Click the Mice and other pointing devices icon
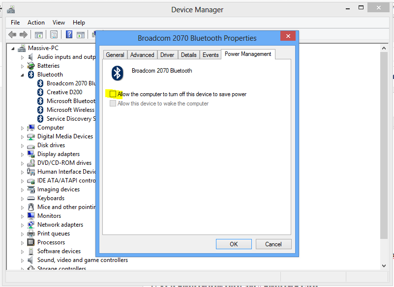This screenshot has height=287, width=394. tap(31, 207)
